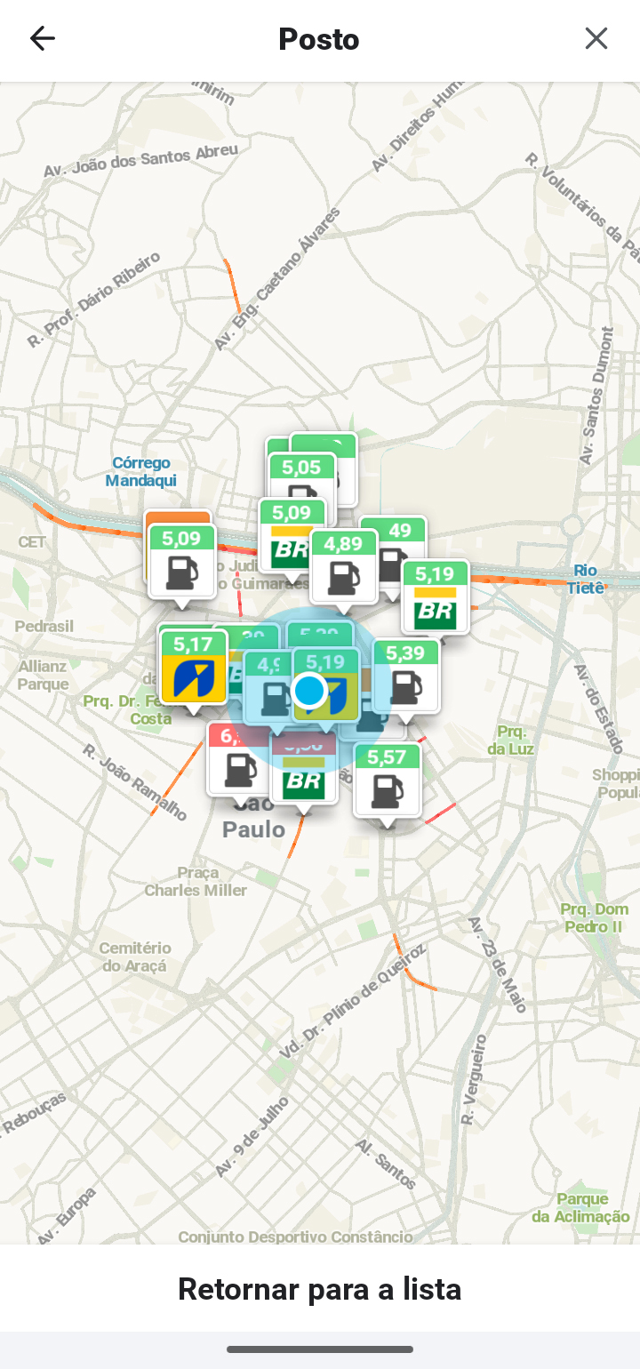The width and height of the screenshot is (640, 1369).
Task: Tap the Allianz Parque map label
Action: pos(43,675)
